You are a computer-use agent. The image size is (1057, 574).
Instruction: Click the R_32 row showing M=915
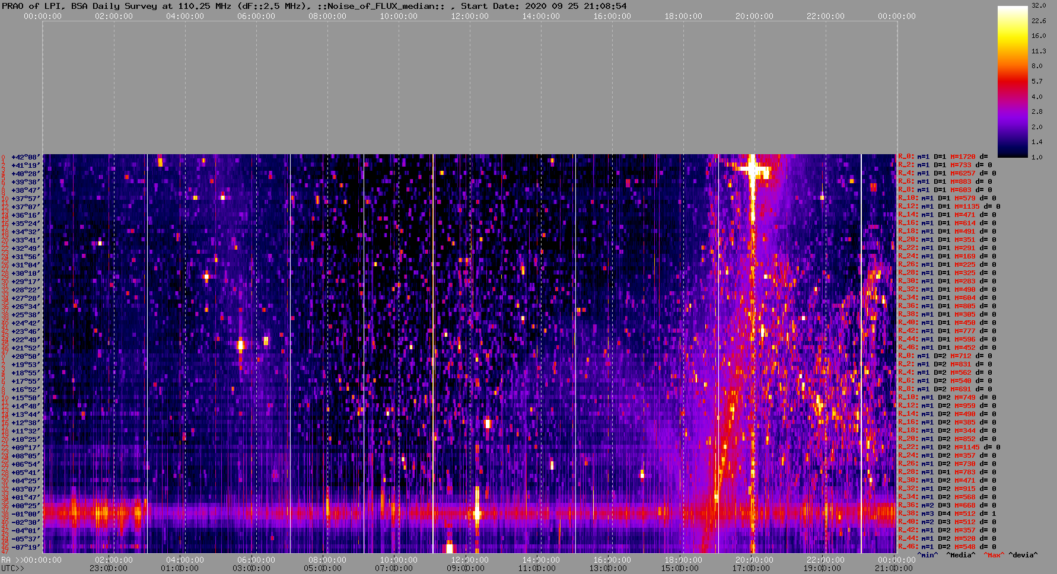[947, 489]
